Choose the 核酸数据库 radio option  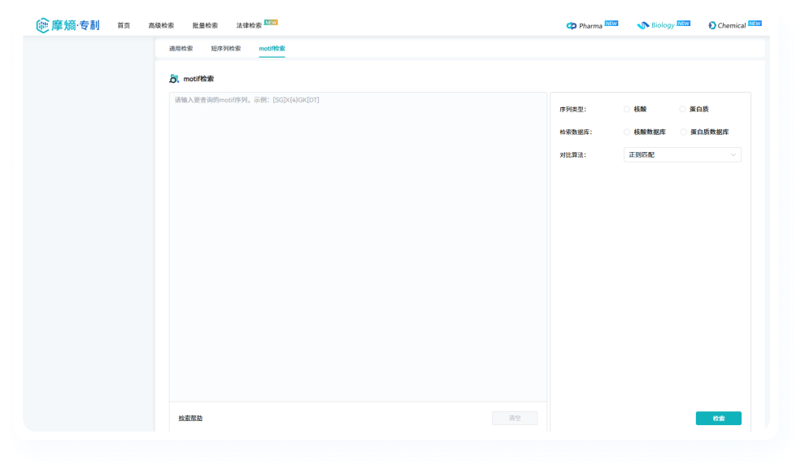click(x=626, y=132)
